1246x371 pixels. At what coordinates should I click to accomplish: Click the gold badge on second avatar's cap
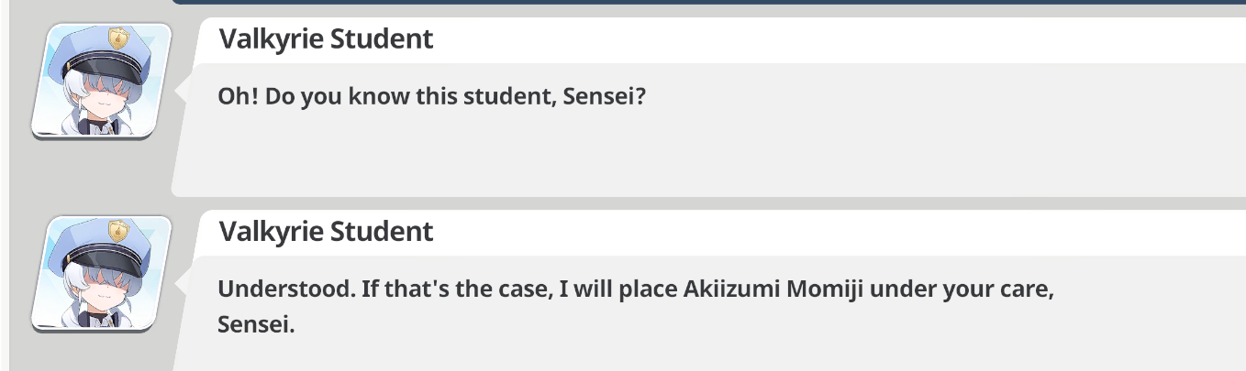[x=118, y=230]
